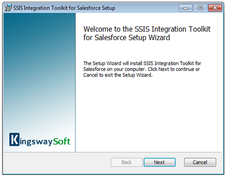
Task: Minimize the Setup window
Action: 186,8
